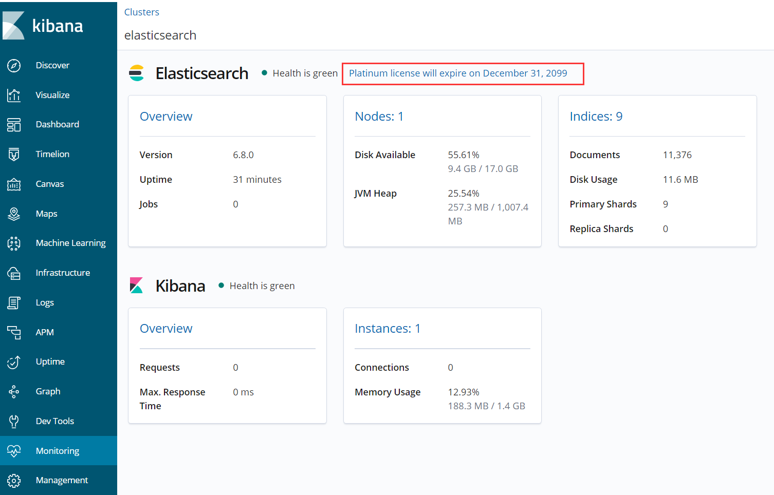Click the Uptime icon in the sidebar
The image size is (774, 495).
click(x=14, y=362)
